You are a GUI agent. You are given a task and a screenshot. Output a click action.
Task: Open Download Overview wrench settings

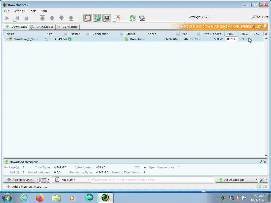tap(261, 162)
